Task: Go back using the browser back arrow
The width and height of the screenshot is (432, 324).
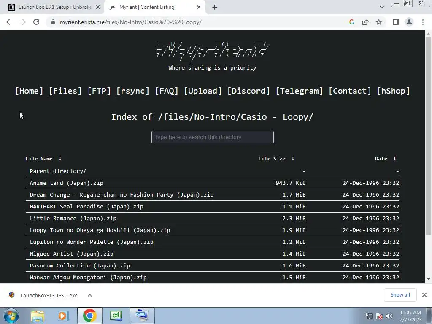Action: 9,22
